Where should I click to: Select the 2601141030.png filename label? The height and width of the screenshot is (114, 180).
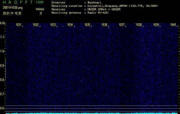tap(11, 8)
